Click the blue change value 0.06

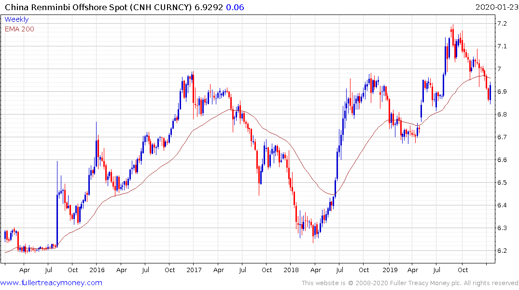click(235, 7)
